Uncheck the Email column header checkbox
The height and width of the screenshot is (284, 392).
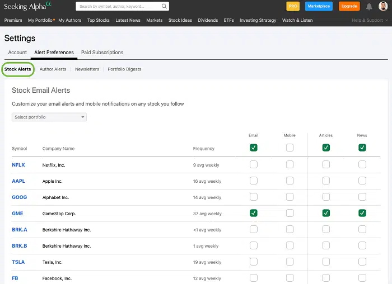click(x=254, y=148)
